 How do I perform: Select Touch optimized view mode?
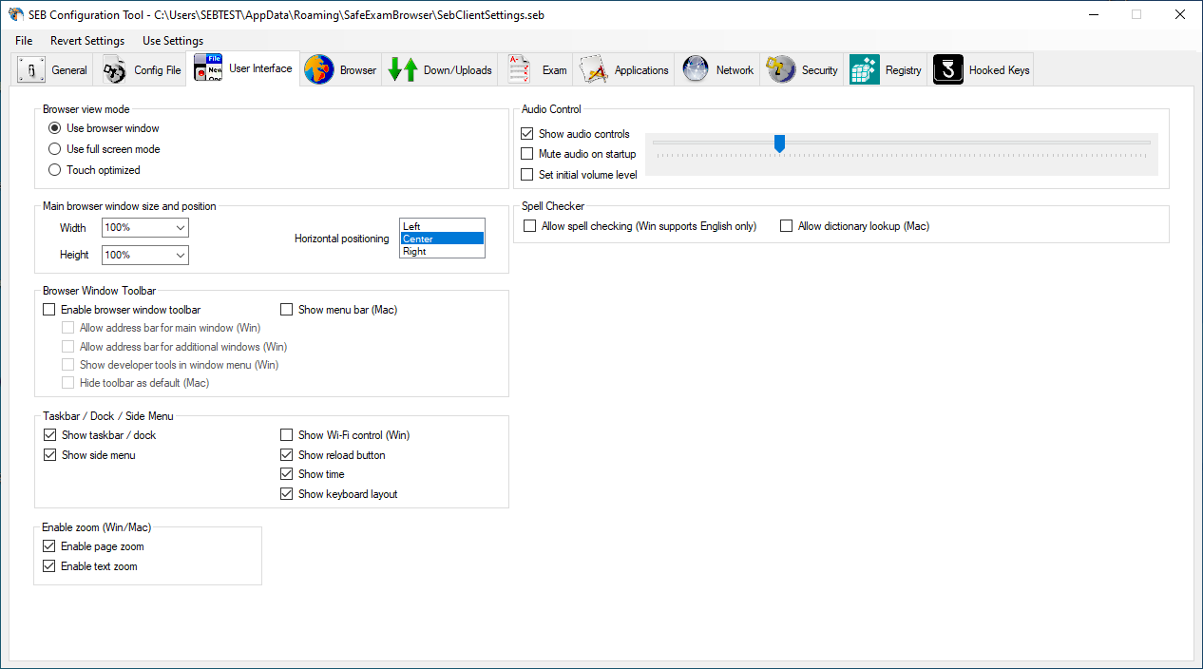[x=55, y=170]
